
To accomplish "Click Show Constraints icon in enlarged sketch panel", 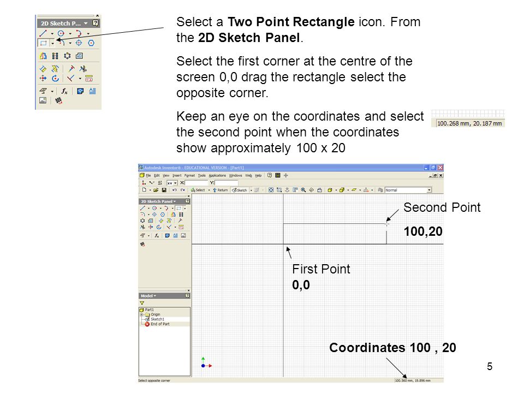I will click(x=89, y=78).
